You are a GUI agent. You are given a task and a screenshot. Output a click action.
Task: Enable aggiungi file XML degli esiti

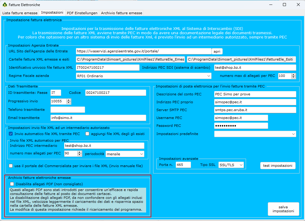tap(87, 134)
